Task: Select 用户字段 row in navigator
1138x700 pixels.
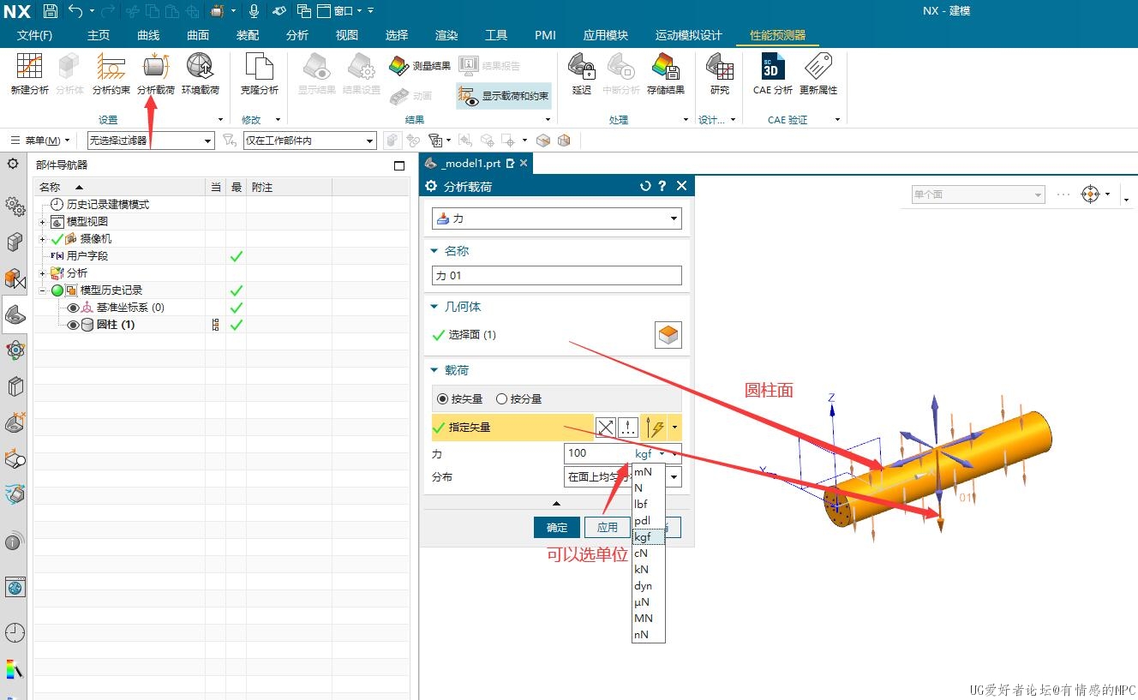Action: click(87, 256)
